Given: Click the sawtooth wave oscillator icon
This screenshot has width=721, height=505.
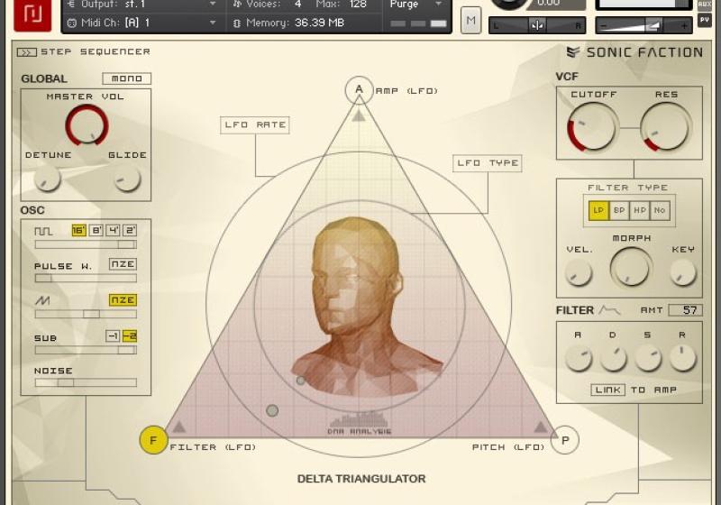Looking at the screenshot, I should click(42, 301).
